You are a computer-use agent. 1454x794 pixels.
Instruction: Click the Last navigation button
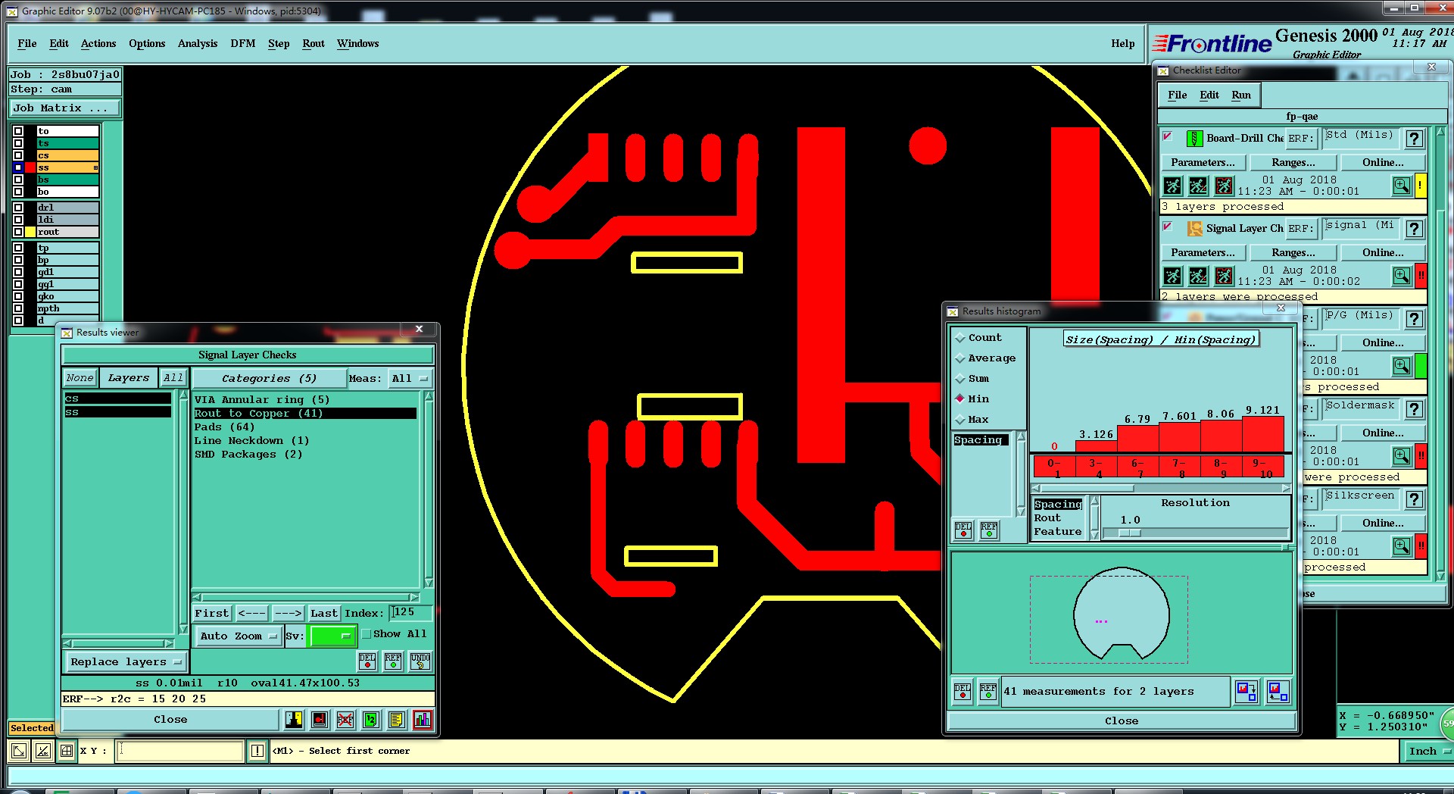click(x=324, y=613)
